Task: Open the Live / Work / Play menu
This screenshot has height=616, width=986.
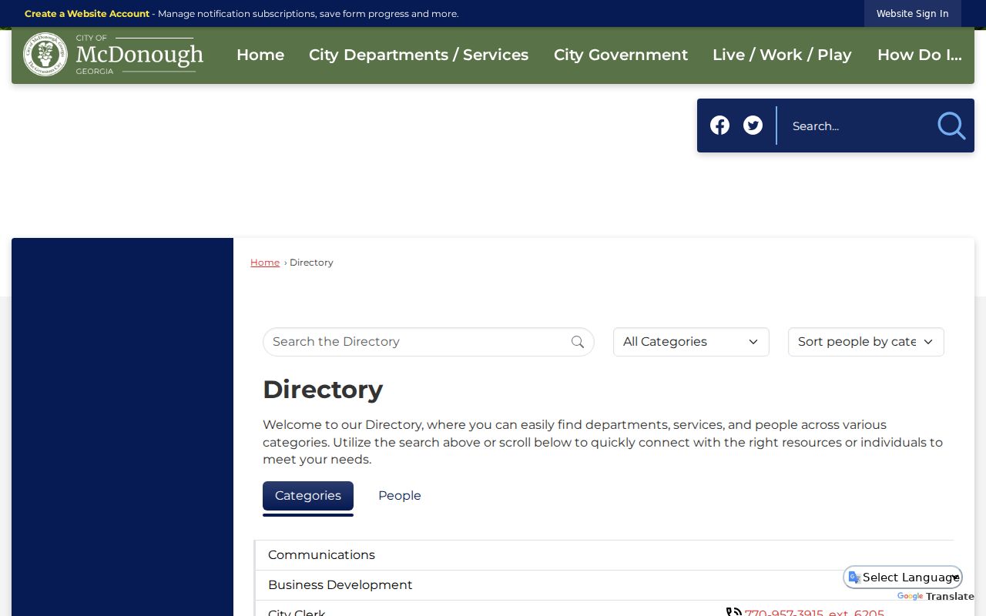Action: tap(782, 55)
